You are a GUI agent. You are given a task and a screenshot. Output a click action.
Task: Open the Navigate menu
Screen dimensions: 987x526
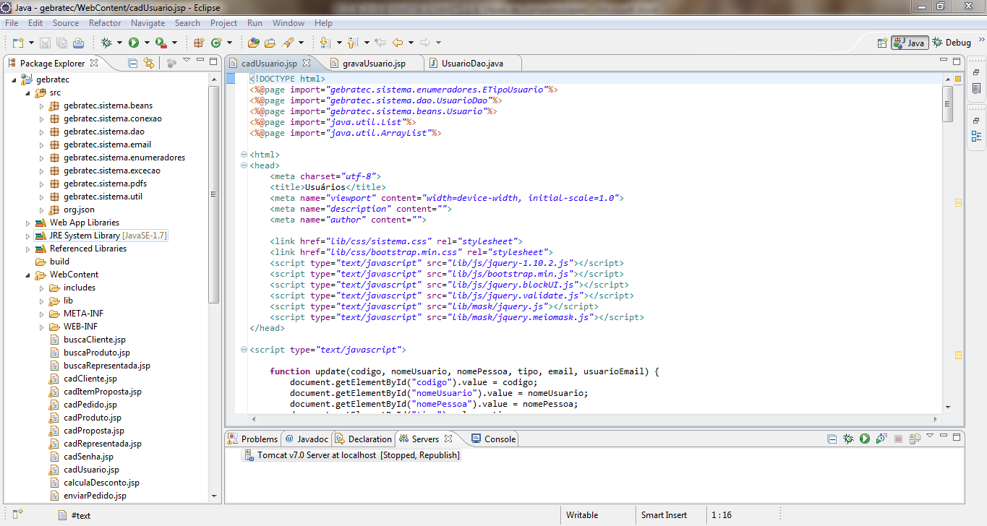148,23
